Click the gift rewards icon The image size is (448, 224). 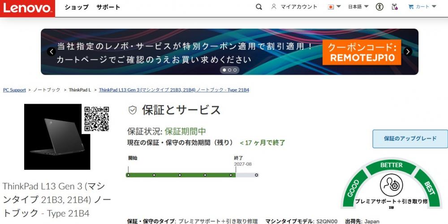coord(395,7)
